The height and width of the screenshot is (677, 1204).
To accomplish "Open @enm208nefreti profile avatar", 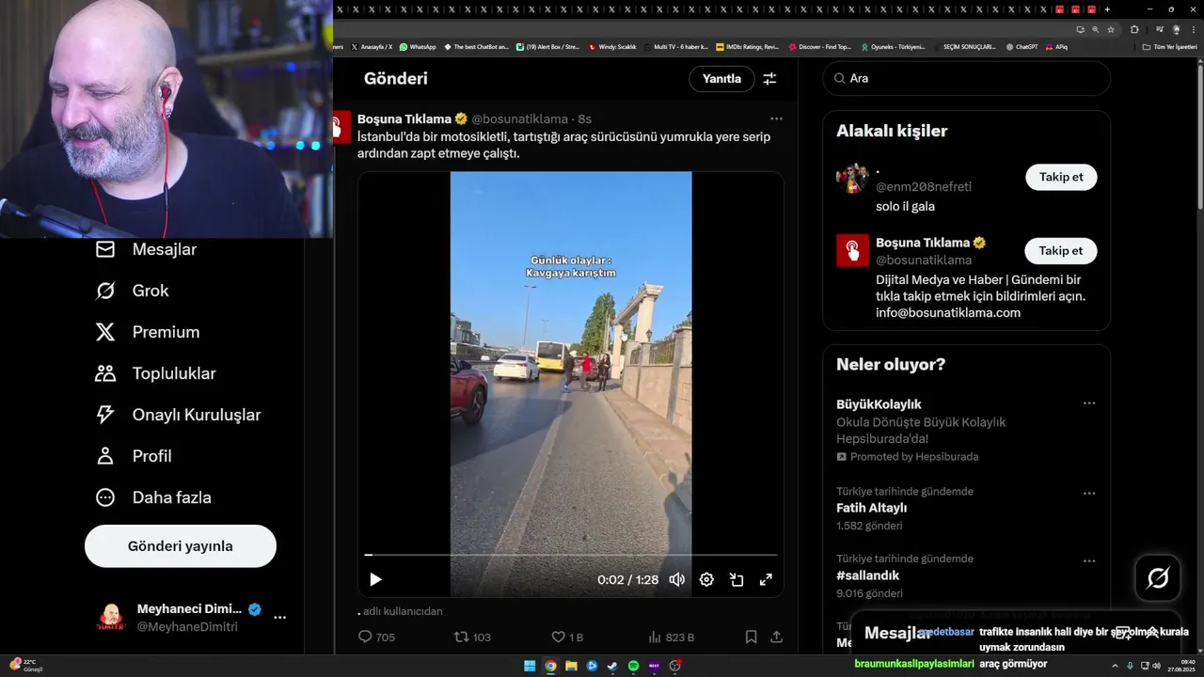I will 852,178.
